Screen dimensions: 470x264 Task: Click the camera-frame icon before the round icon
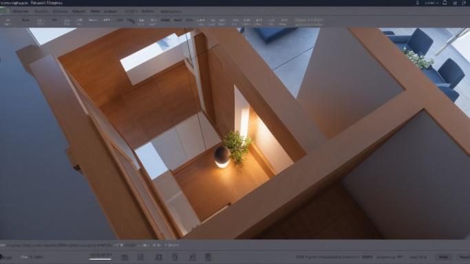[158, 257]
